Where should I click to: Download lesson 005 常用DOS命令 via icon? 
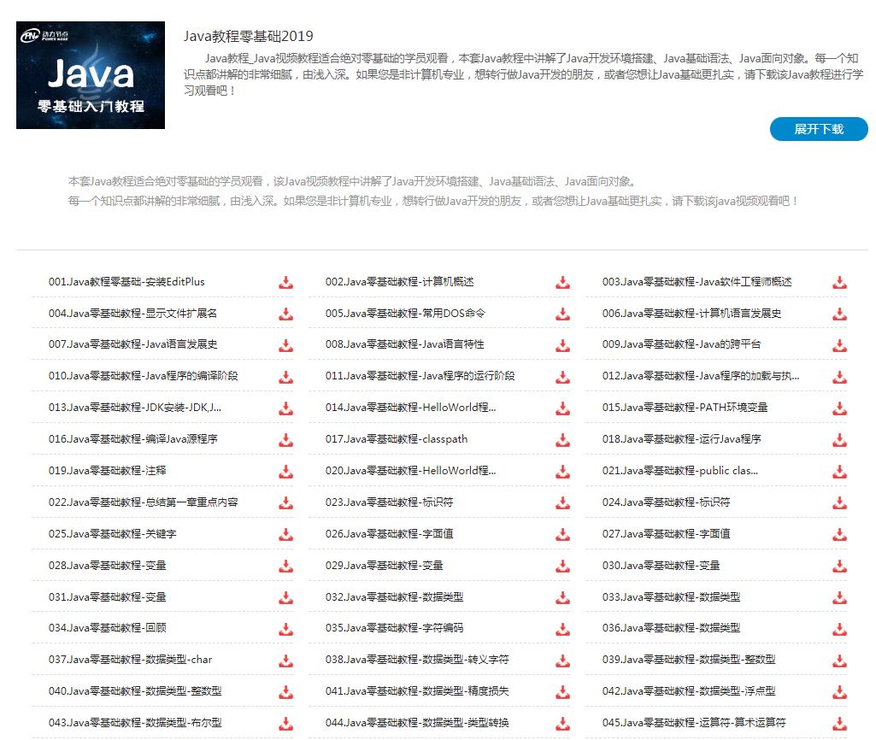pyautogui.click(x=562, y=314)
